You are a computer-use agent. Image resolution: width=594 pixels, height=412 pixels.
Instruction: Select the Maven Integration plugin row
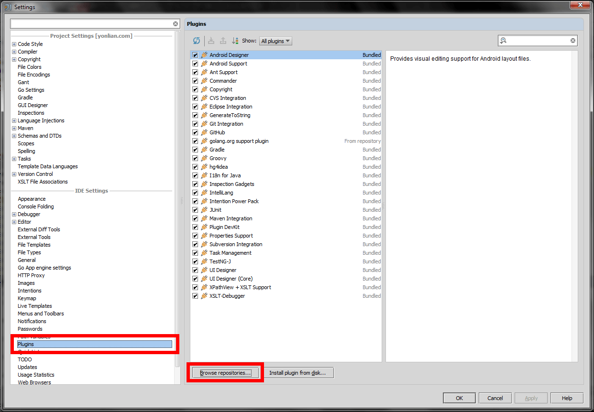point(286,218)
